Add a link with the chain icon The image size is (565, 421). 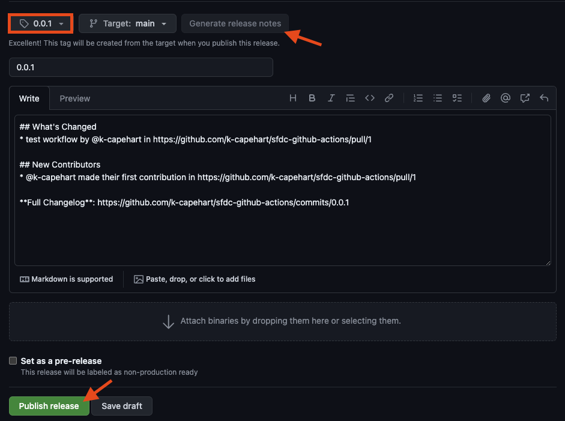point(389,98)
